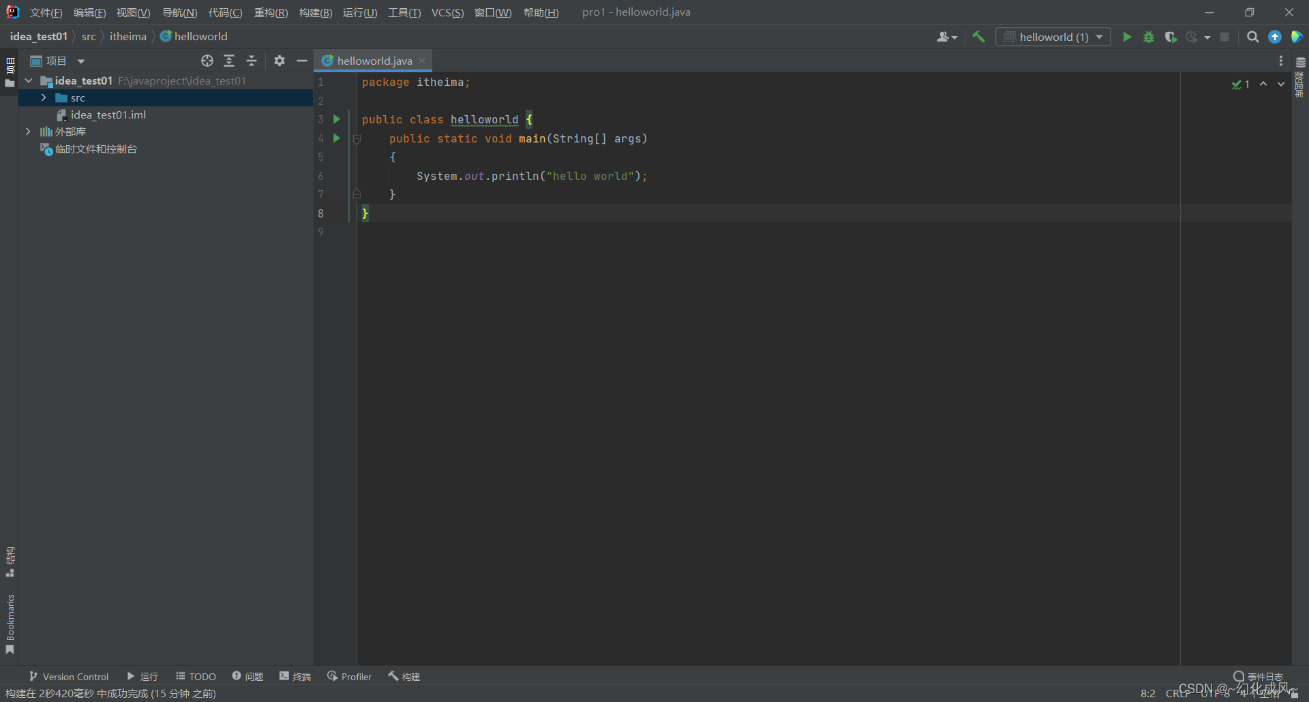Close the helloworld.java editor tab

coord(423,61)
